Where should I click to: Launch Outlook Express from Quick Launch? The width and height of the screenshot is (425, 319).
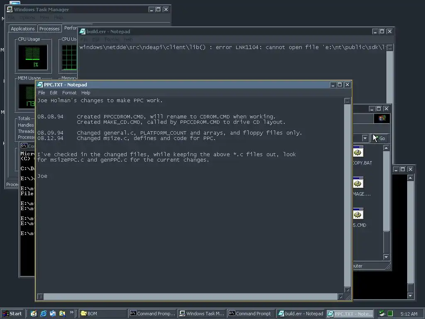coord(53,314)
